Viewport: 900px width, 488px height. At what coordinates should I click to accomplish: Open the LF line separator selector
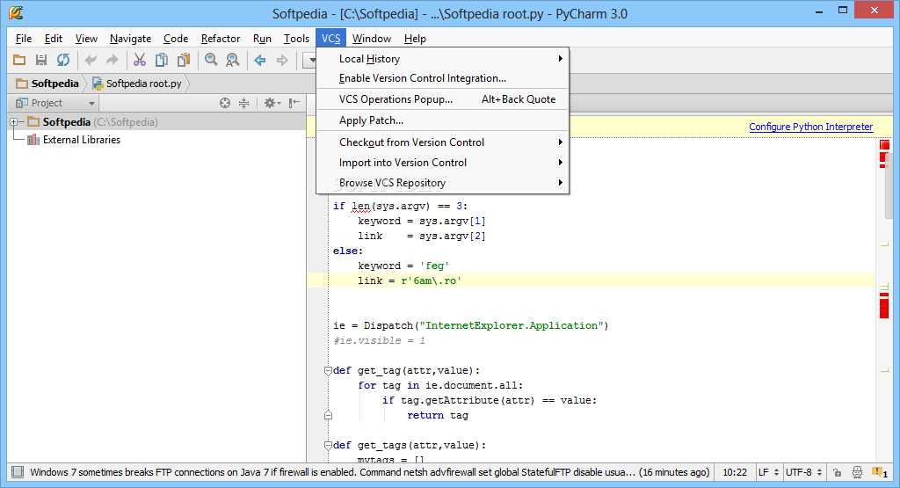click(x=768, y=472)
